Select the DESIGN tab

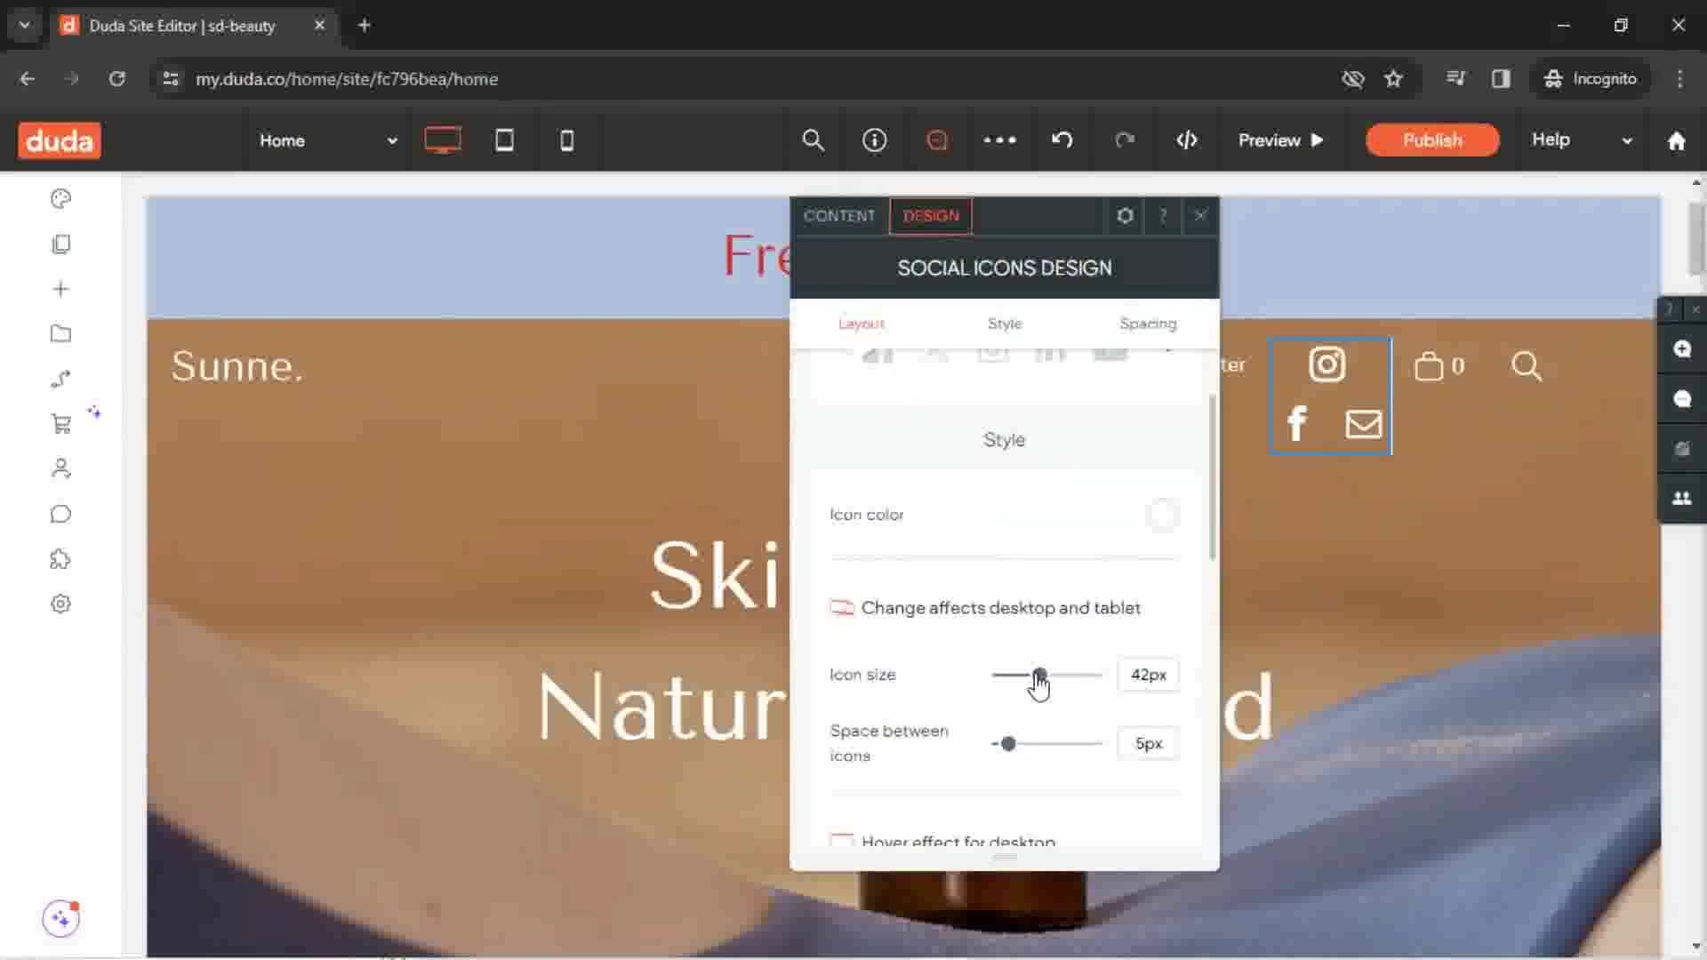931,216
